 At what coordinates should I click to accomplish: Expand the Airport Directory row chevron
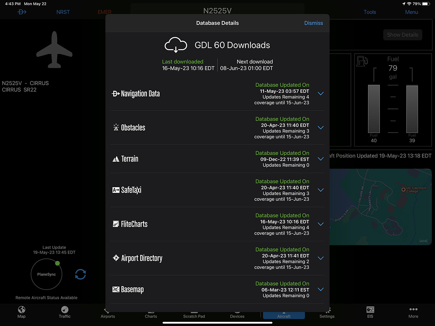320,258
